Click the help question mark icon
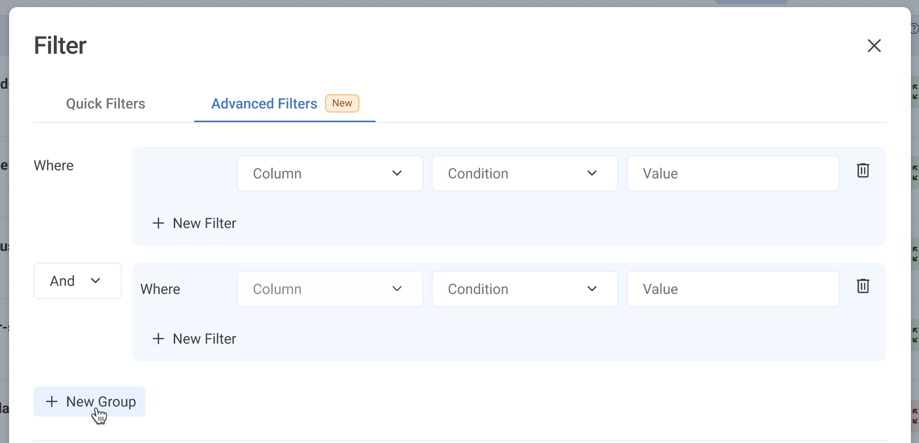This screenshot has width=919, height=443. [x=915, y=28]
